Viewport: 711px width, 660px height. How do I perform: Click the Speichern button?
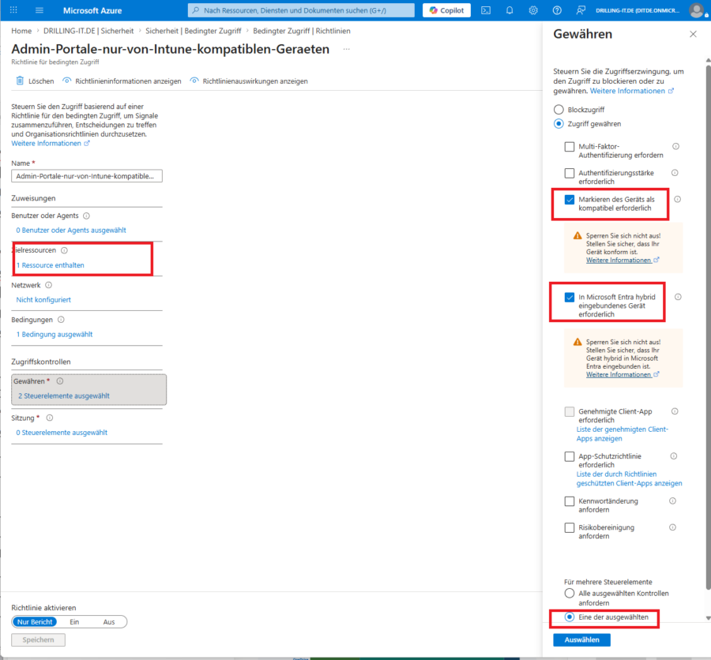coord(38,639)
